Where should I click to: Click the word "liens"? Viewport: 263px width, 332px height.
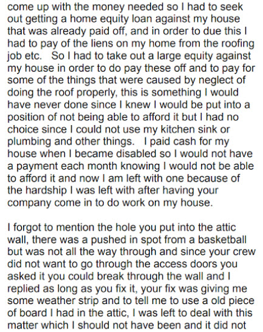pyautogui.click(x=114, y=44)
